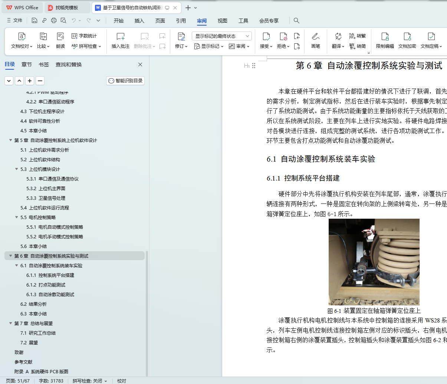447x384 pixels.
Task: Switch to the 插入 ribbon tab
Action: click(139, 21)
